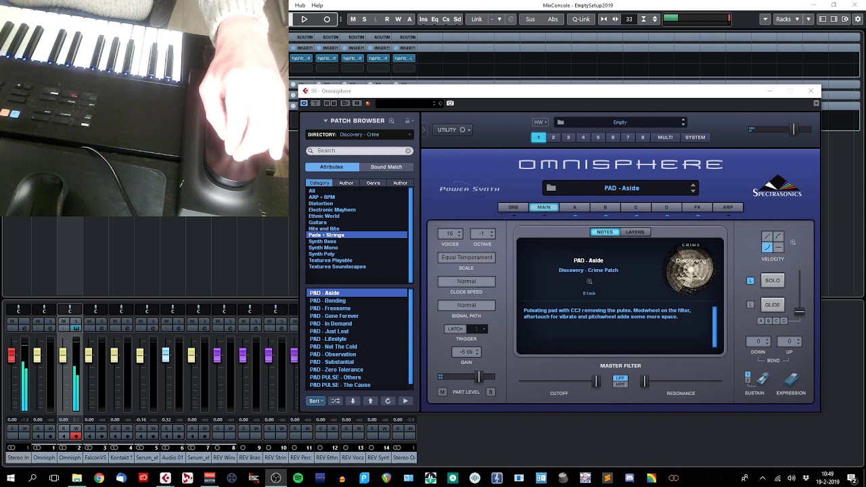Select the Sound Match button
This screenshot has width=866, height=487.
[386, 167]
